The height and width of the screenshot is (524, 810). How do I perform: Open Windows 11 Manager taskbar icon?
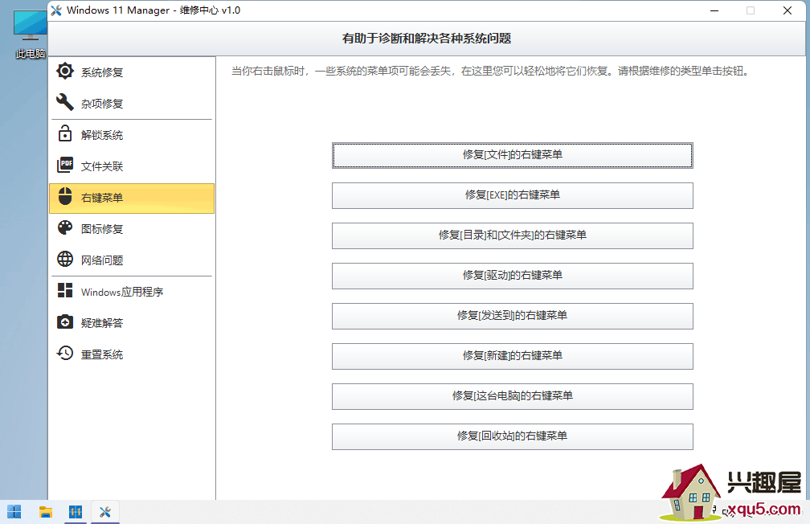click(76, 512)
